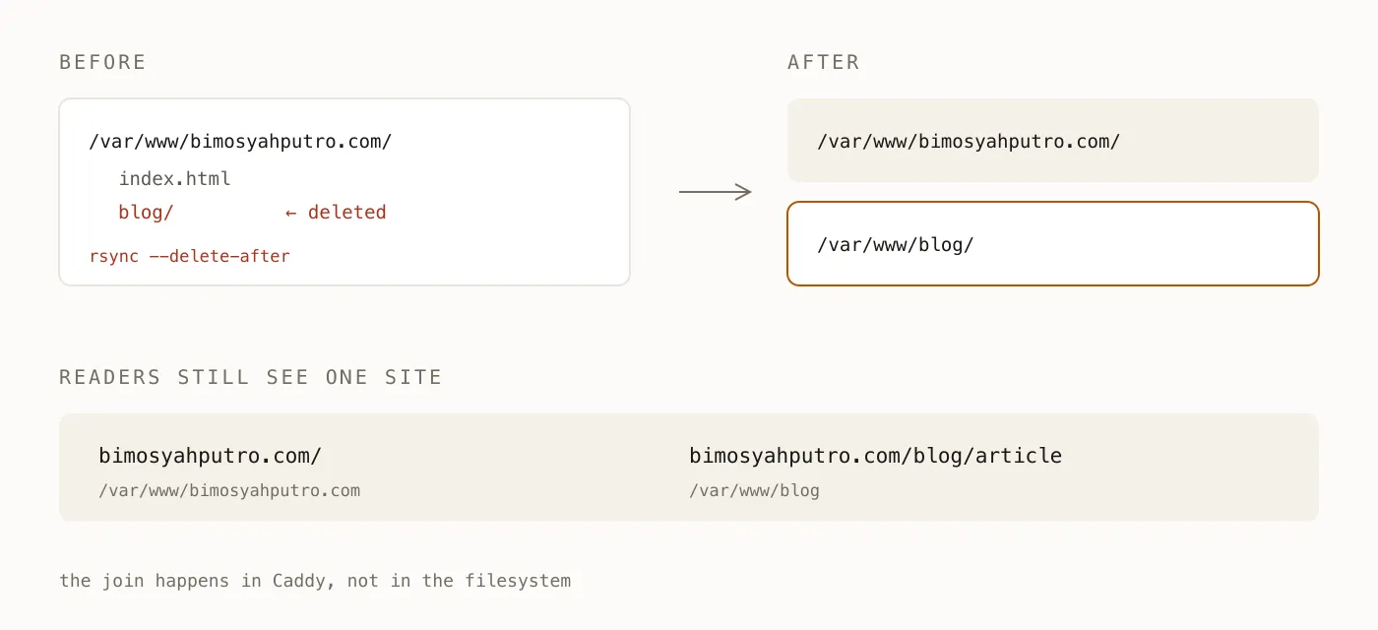Click the arrow between Before and After
The image size is (1378, 630).
[x=716, y=192]
